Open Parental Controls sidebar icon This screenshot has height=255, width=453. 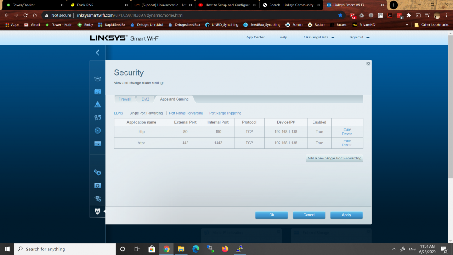pos(98,105)
